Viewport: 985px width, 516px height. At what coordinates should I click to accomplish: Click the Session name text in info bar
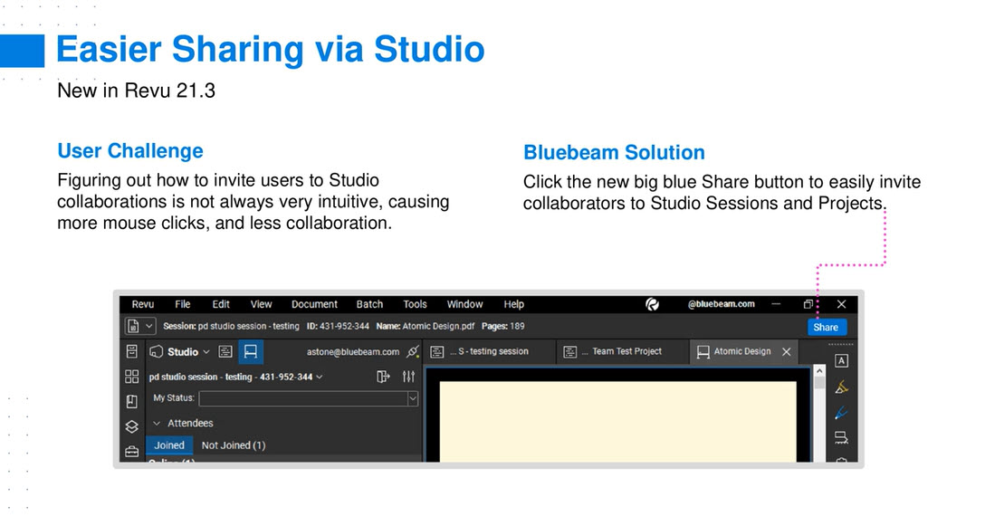coord(231,326)
